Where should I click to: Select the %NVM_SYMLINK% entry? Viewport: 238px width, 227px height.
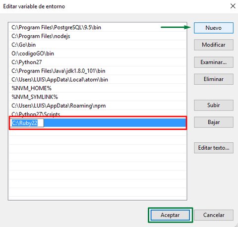click(x=98, y=97)
